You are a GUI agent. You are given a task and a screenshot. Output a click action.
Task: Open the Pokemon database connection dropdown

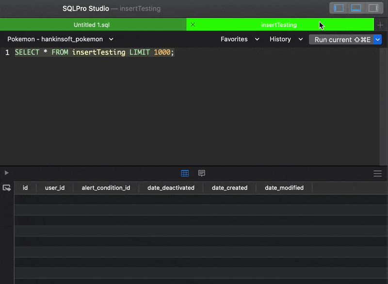[60, 39]
